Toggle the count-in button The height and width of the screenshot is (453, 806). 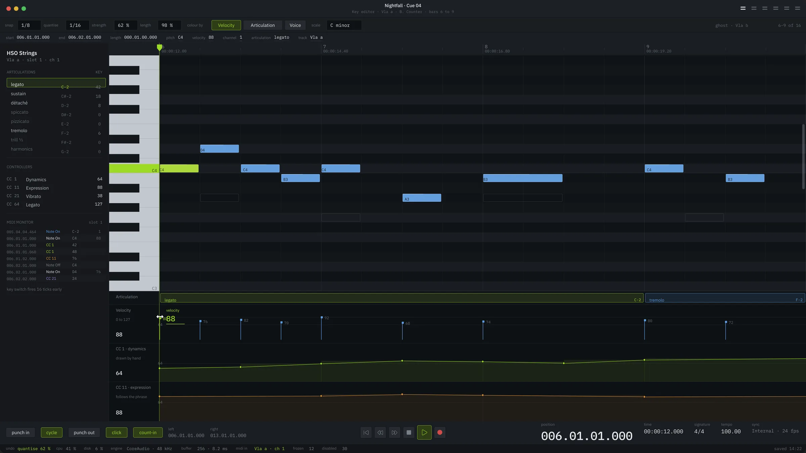click(148, 433)
